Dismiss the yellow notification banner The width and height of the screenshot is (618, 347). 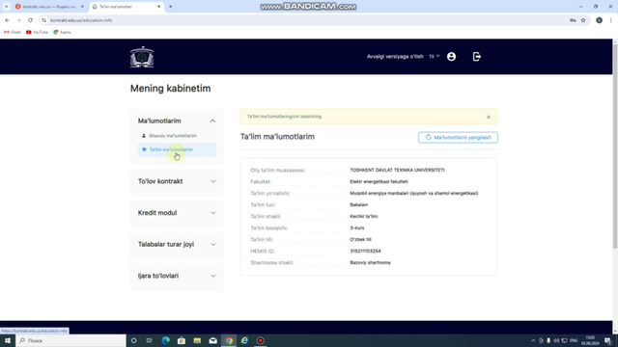pos(489,117)
